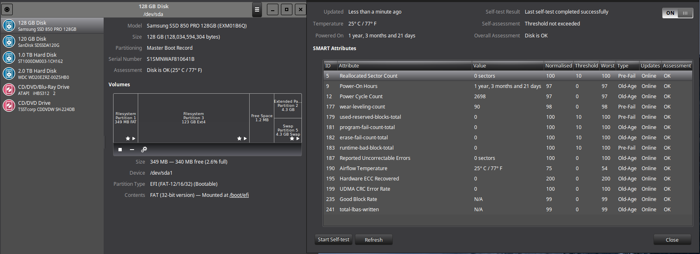Select the 2.0 TB WDC Hard Disk
This screenshot has height=254, width=700.
52,74
